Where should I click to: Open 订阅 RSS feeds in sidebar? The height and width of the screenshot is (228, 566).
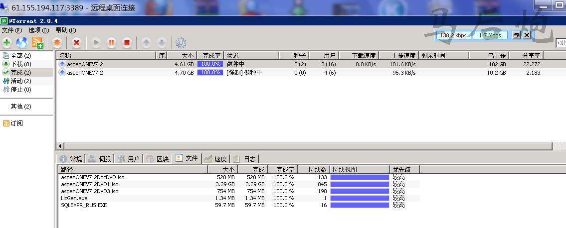(13, 123)
